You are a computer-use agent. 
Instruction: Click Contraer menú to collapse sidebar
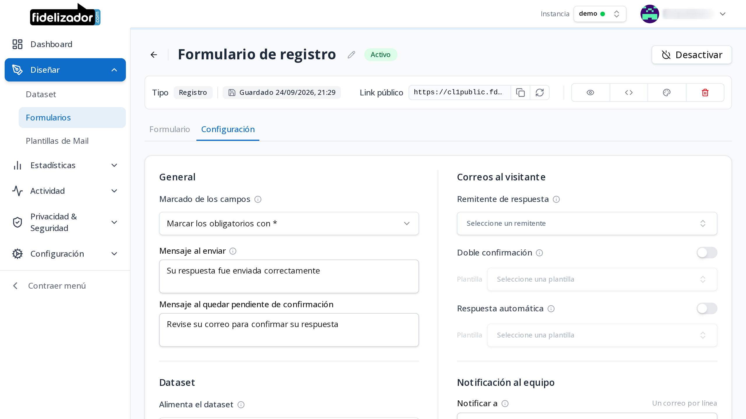(x=50, y=286)
